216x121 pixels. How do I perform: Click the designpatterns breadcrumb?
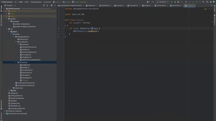36,2
